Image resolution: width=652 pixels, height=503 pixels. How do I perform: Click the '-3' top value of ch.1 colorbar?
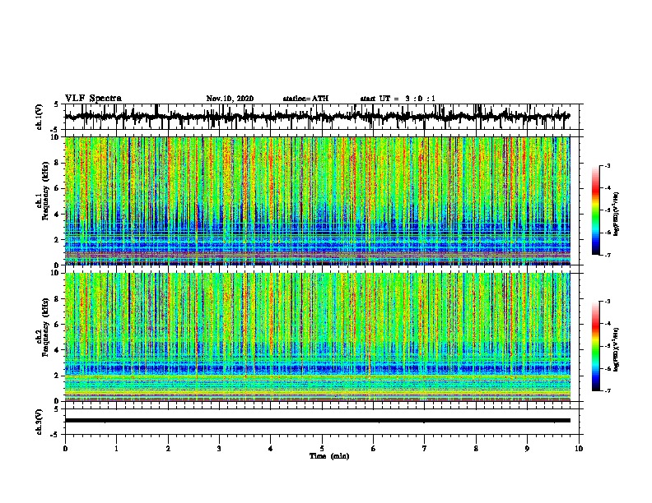(608, 165)
